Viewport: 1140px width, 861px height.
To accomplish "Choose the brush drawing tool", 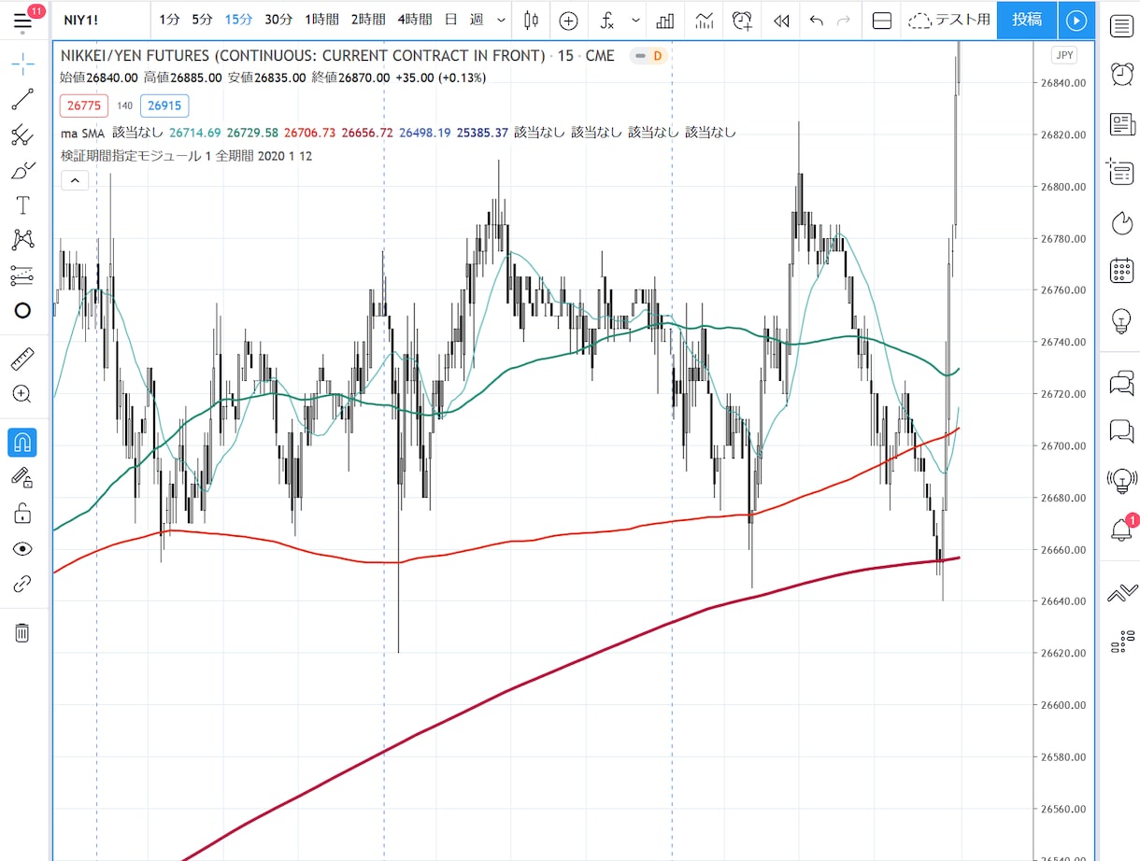I will [x=22, y=171].
